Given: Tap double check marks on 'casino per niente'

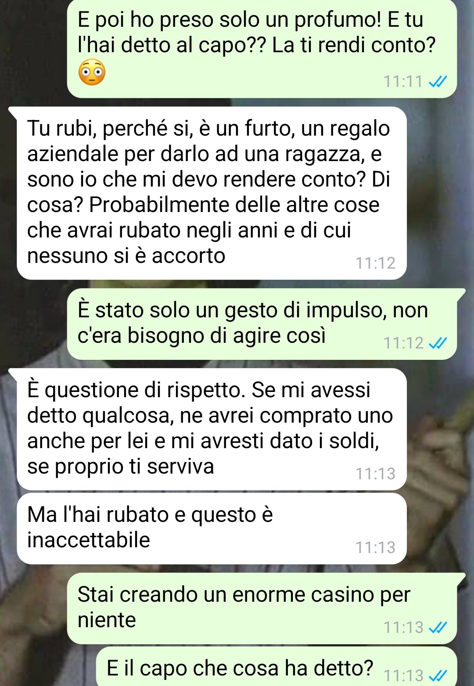Looking at the screenshot, I should coord(438,628).
